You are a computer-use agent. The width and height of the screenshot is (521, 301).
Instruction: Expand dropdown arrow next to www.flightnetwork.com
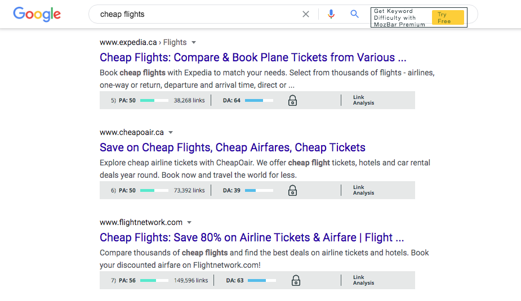pos(189,222)
